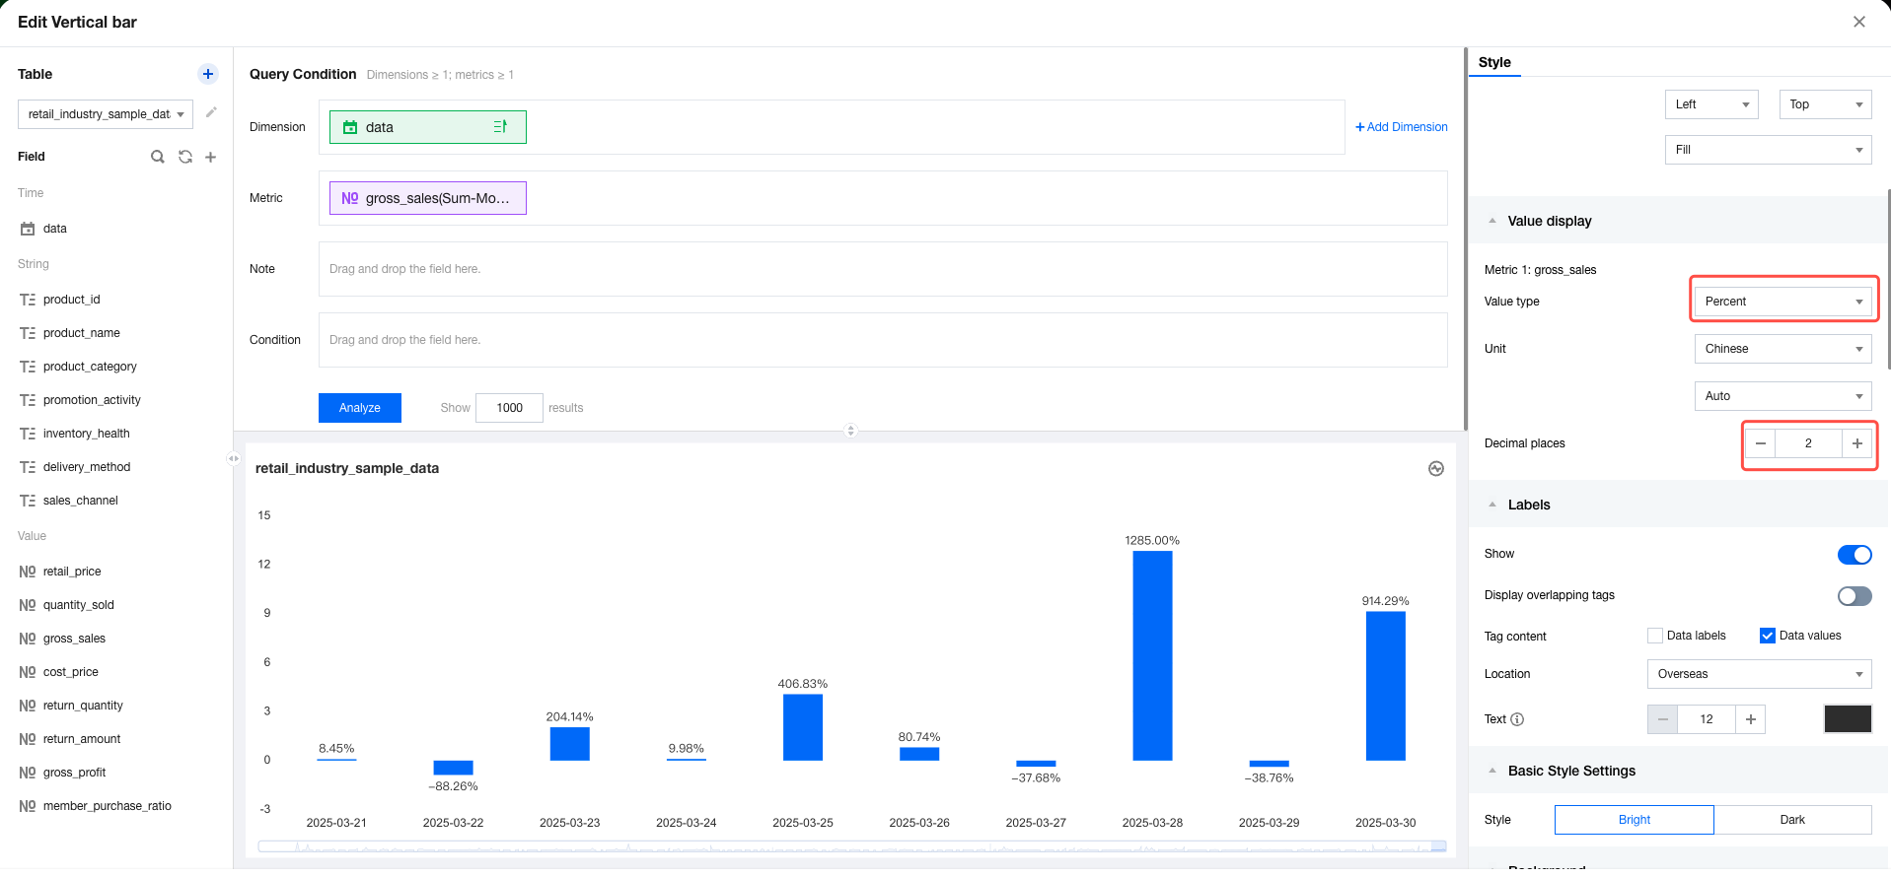Search fields using the magnifier icon
The height and width of the screenshot is (877, 1891).
pos(158,157)
